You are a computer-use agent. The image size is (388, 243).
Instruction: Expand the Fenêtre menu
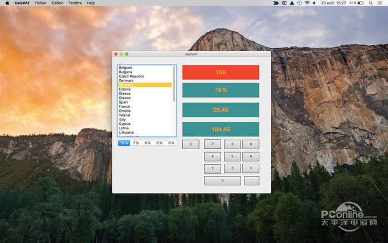[75, 3]
